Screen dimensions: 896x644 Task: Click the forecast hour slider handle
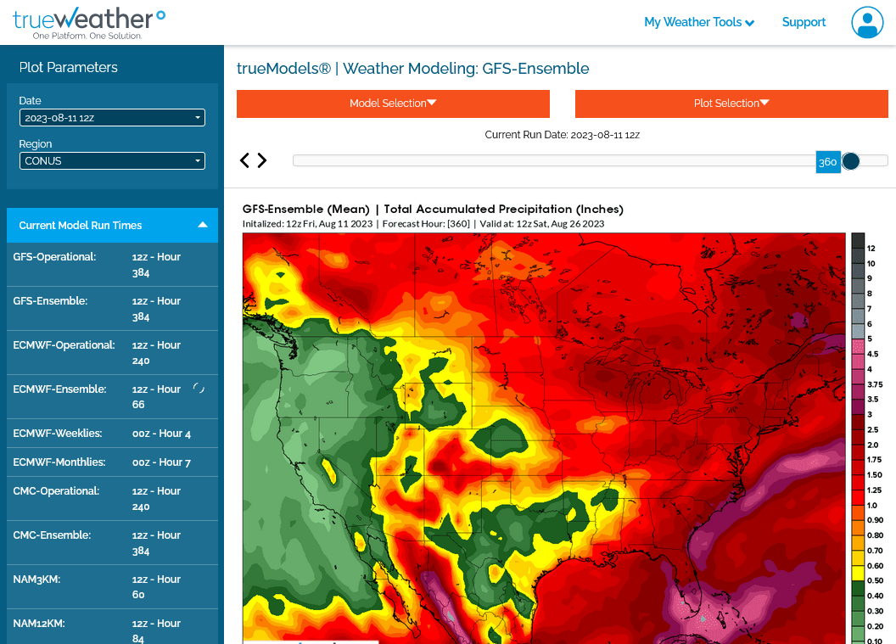click(850, 161)
